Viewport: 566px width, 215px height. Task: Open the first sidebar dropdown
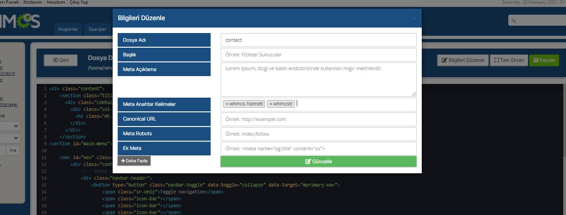click(10, 126)
